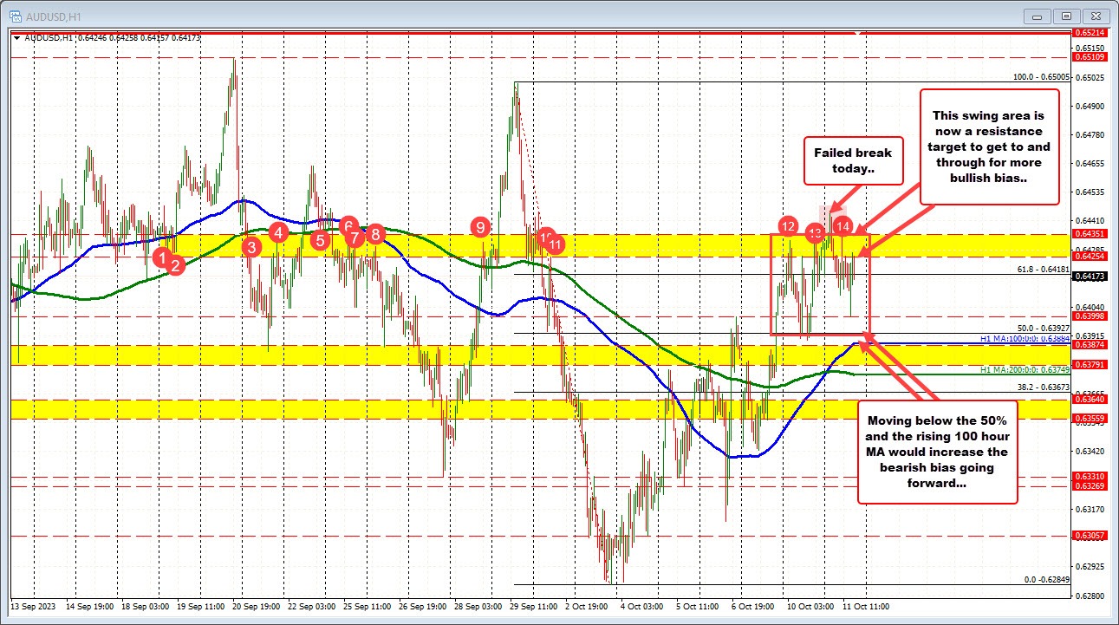Image resolution: width=1119 pixels, height=625 pixels.
Task: Click the Minimize chart button
Action: [x=1037, y=15]
